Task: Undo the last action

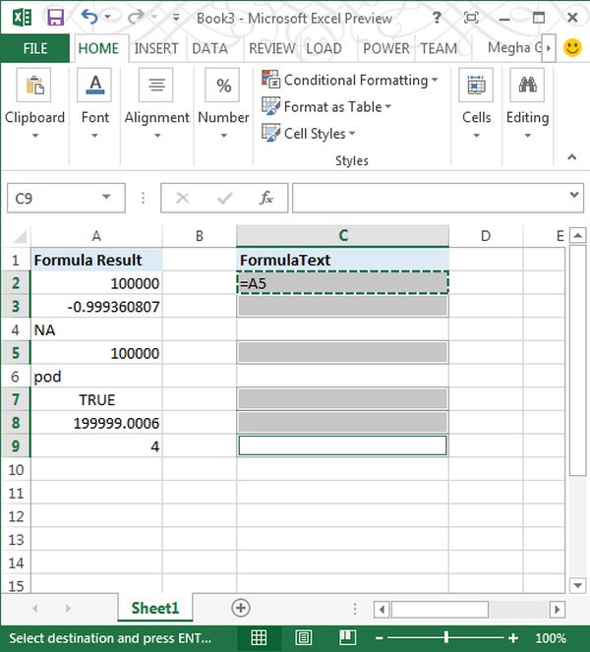Action: (x=89, y=17)
